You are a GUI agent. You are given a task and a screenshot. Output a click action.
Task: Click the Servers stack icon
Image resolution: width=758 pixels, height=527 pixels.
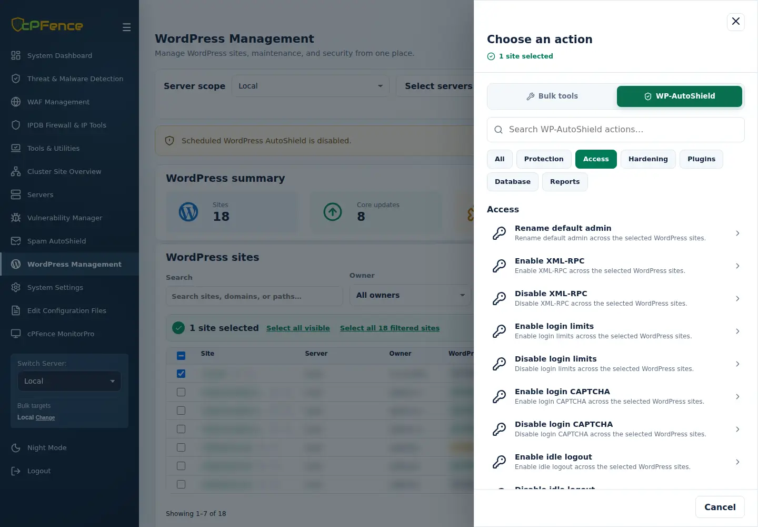(x=16, y=194)
